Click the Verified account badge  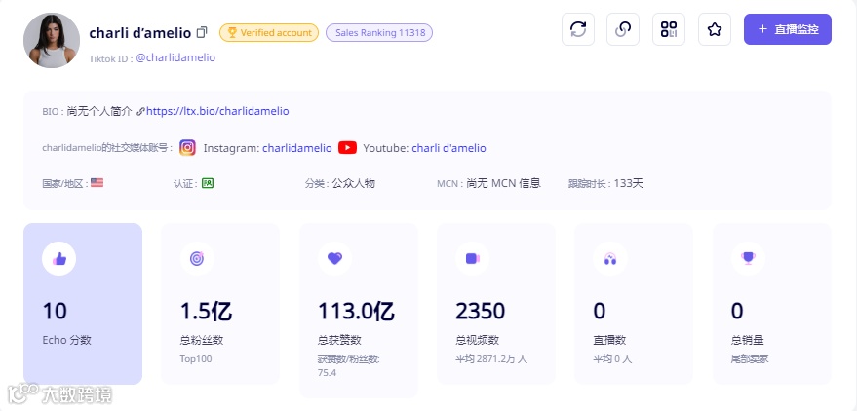(x=269, y=33)
